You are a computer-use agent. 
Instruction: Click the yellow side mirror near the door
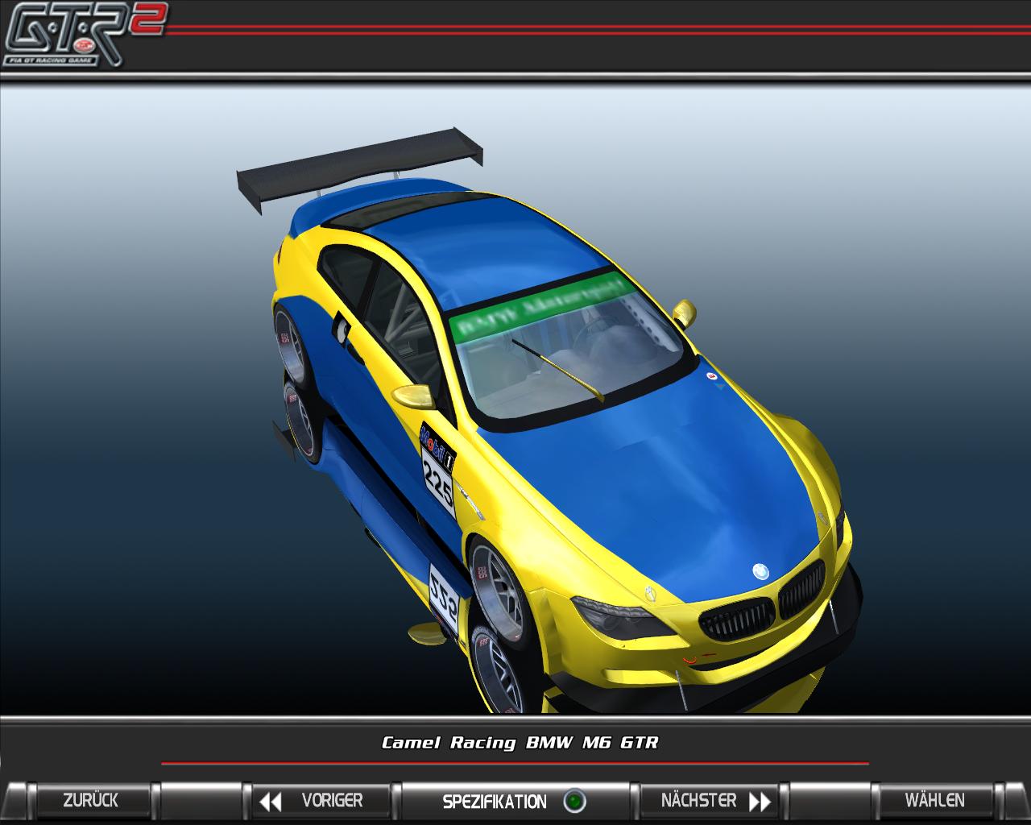coord(414,397)
